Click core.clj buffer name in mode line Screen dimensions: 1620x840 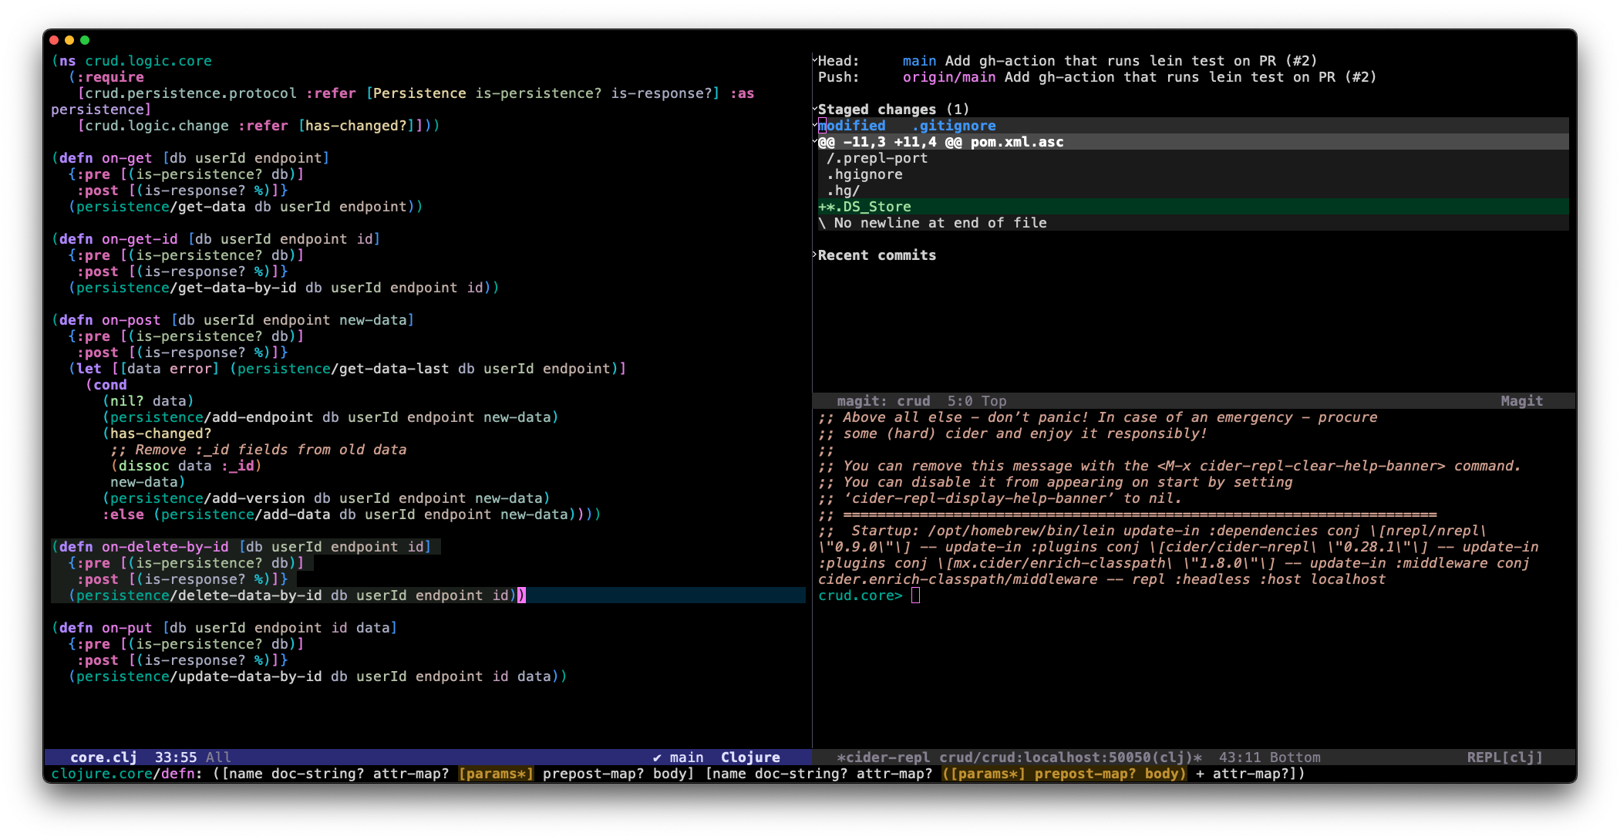103,757
